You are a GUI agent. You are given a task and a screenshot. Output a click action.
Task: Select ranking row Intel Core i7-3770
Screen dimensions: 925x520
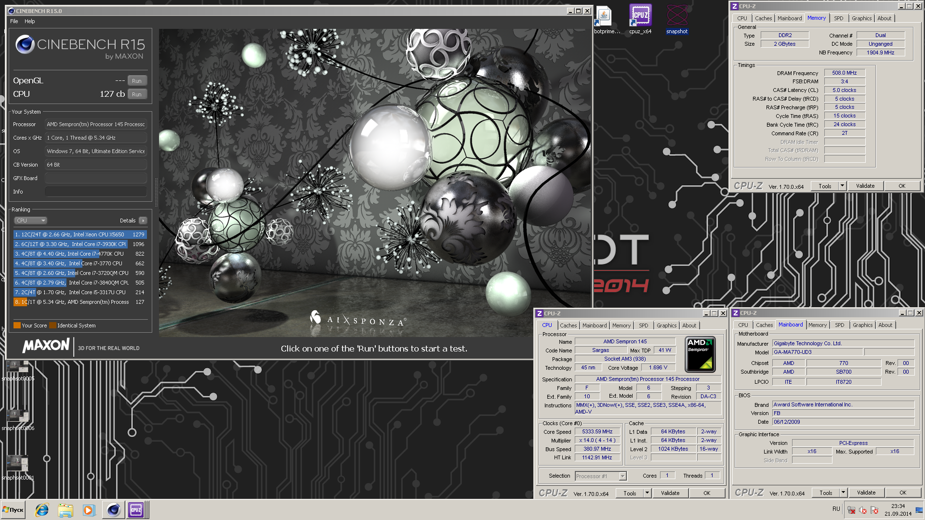tap(80, 263)
